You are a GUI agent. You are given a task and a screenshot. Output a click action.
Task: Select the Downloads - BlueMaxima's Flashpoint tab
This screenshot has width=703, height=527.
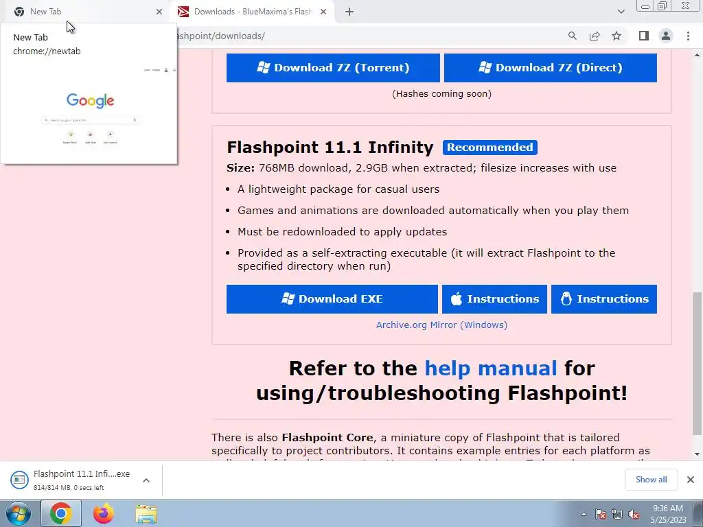(x=253, y=12)
